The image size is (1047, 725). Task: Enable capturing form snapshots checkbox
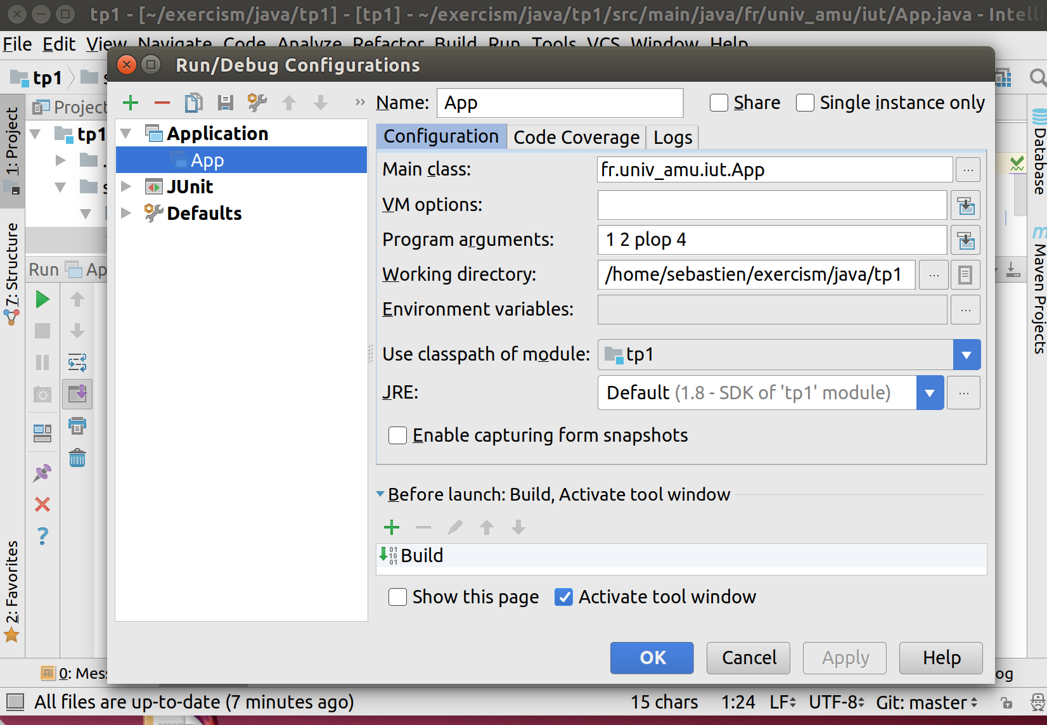pos(397,435)
